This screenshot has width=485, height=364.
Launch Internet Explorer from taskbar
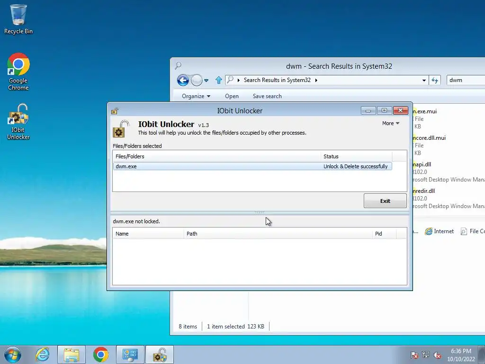[x=42, y=355]
